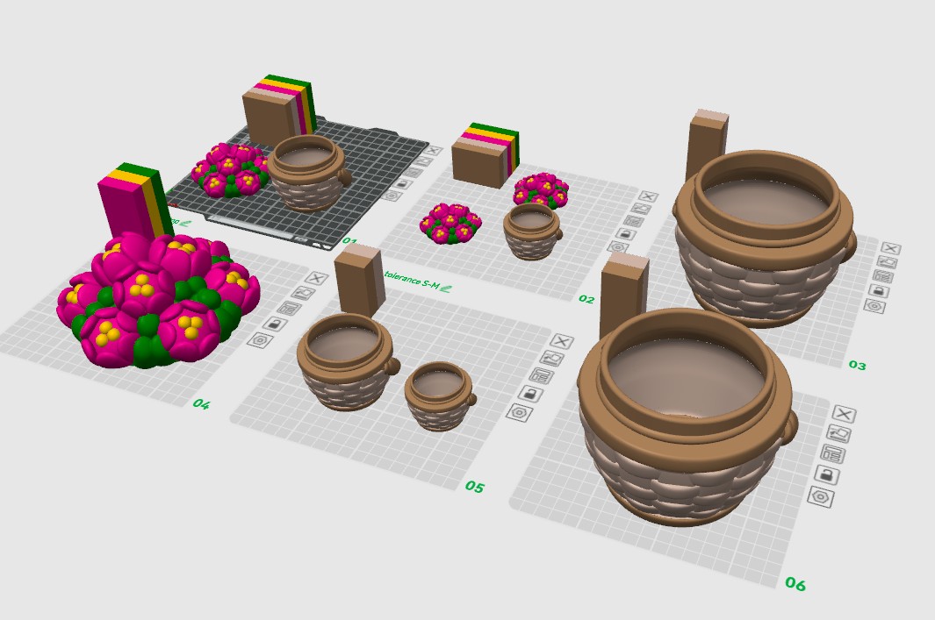
Task: Toggle the lock on plate 02
Action: pos(625,233)
